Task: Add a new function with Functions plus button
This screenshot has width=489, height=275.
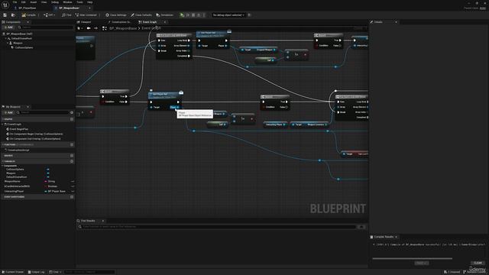Action: (72, 144)
